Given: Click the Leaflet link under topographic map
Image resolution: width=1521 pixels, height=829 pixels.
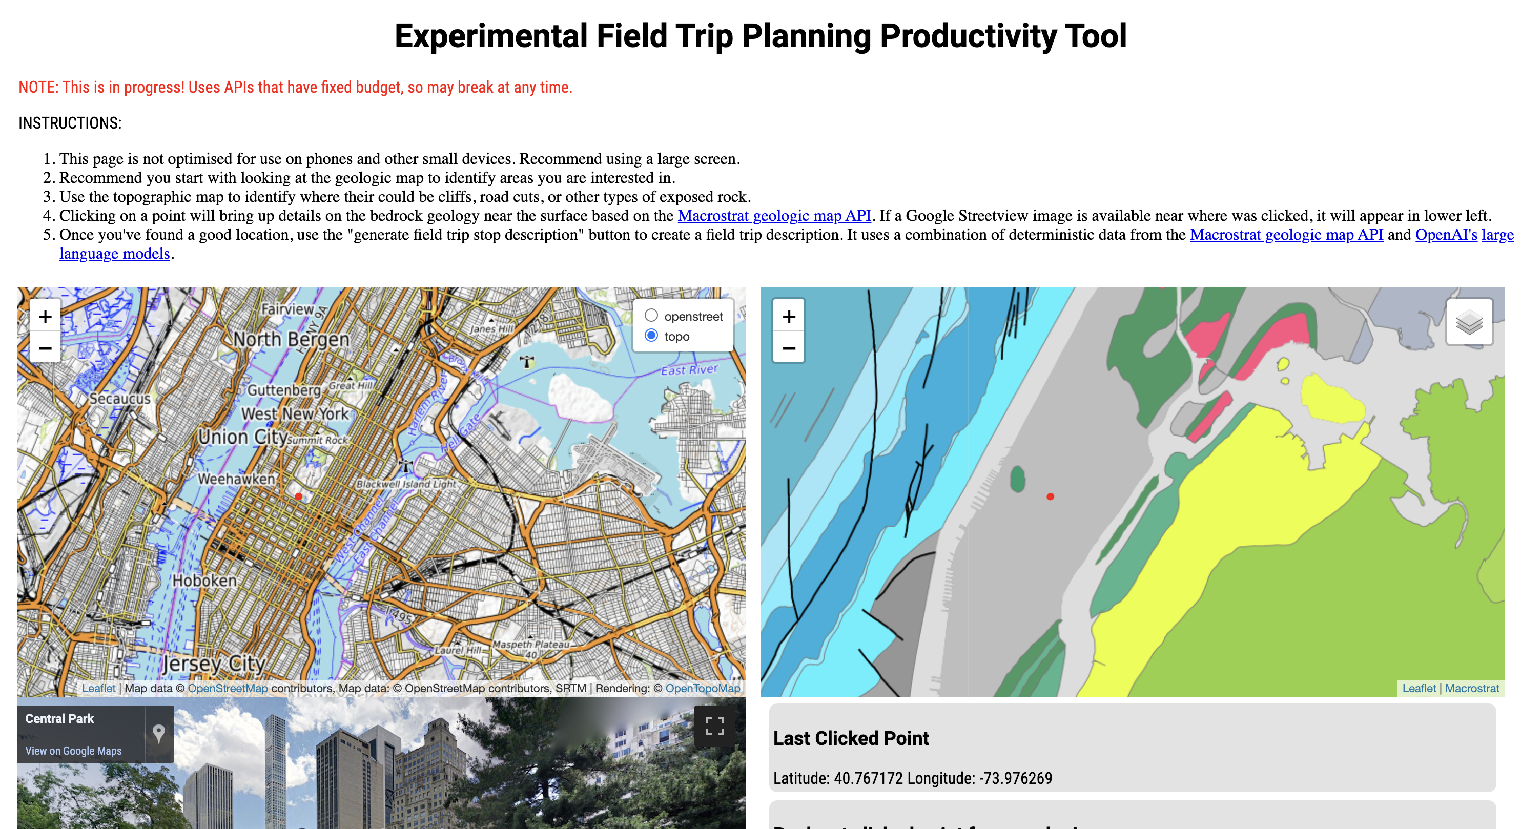Looking at the screenshot, I should pos(98,688).
